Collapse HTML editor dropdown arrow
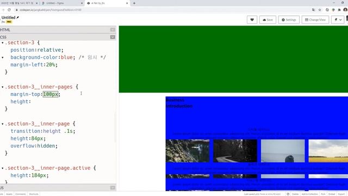Screen dimensions: 348x196 click(x=113, y=29)
